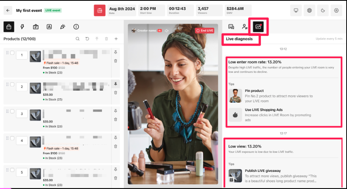This screenshot has width=347, height=189.
Task: Add a product with the plus icon
Action: [116, 39]
